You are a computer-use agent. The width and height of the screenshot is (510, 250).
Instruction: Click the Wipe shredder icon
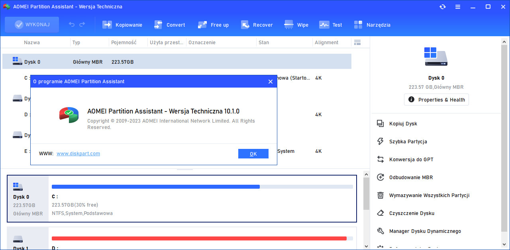(x=289, y=25)
